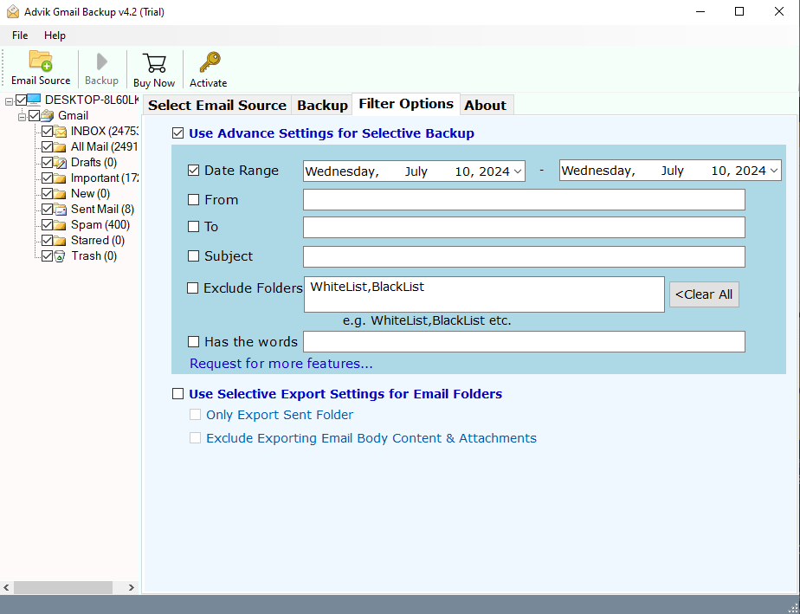The height and width of the screenshot is (614, 800).
Task: Enable the To filter checkbox
Action: [193, 227]
